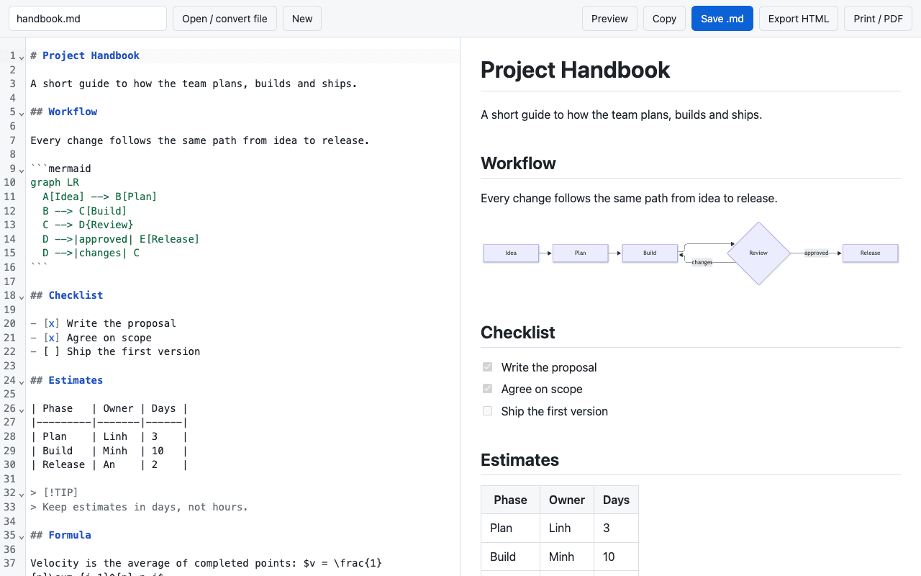Click 'Phase' table header in preview

pos(510,500)
